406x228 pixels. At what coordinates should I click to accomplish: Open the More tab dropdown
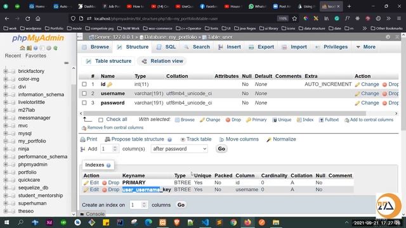pyautogui.click(x=365, y=47)
